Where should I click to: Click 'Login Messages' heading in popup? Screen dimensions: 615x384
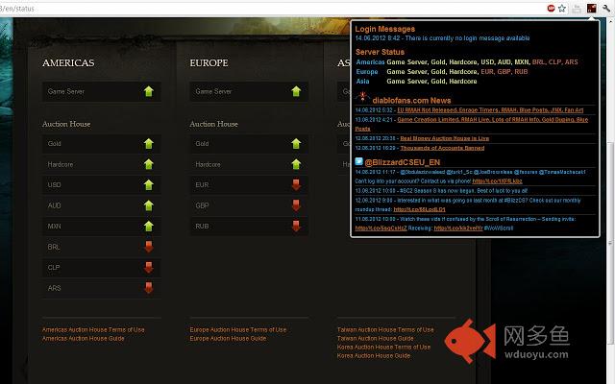pyautogui.click(x=384, y=29)
